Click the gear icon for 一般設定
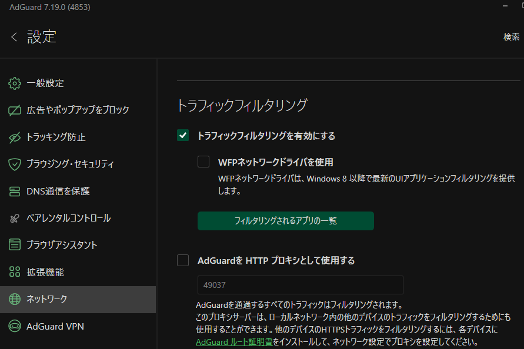Image resolution: width=524 pixels, height=349 pixels. tap(14, 83)
